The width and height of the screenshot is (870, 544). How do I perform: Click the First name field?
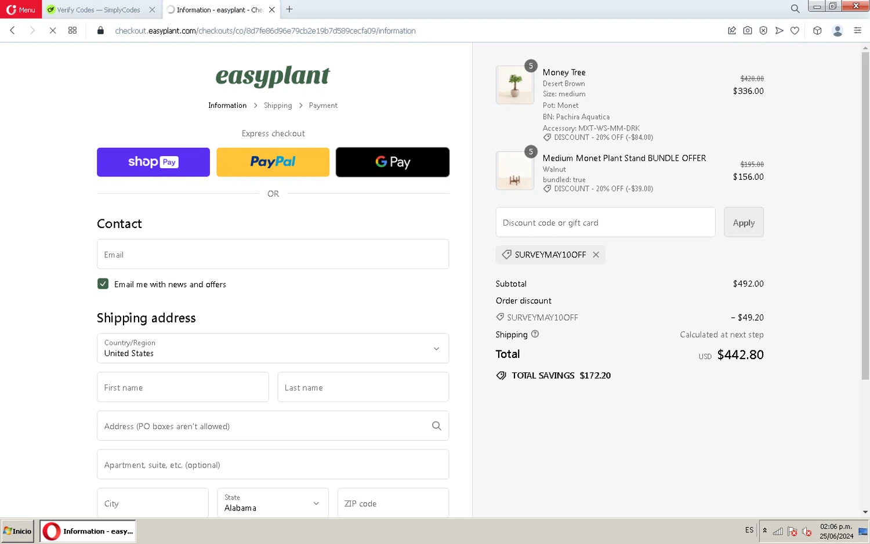click(183, 387)
